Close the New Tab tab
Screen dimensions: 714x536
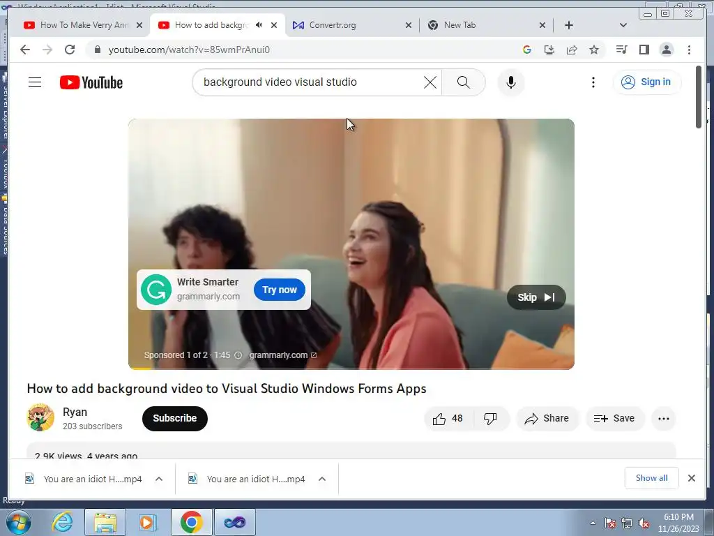pos(542,25)
